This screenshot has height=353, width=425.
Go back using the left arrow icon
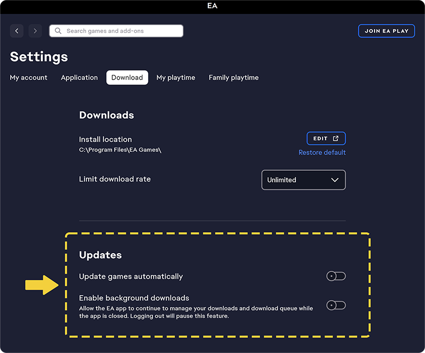17,31
